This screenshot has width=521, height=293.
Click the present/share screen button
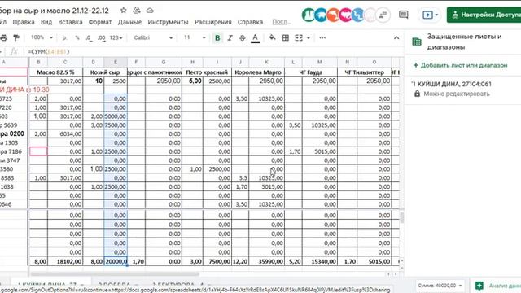pos(427,15)
